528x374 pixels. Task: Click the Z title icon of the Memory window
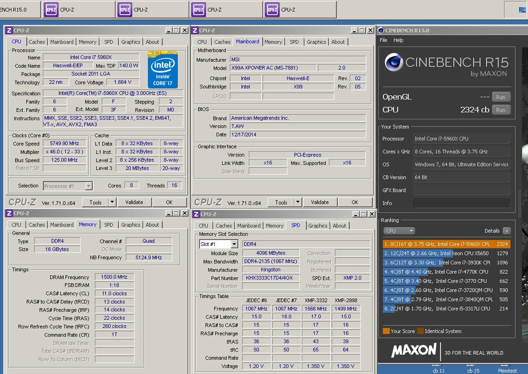pyautogui.click(x=9, y=213)
